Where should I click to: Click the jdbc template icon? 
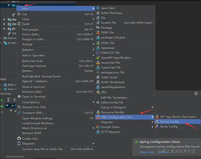coord(98,92)
